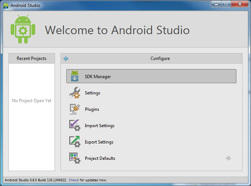Open SDK Manager
This screenshot has width=251, height=186.
(x=151, y=76)
